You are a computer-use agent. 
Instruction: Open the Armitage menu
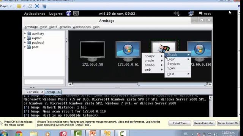click(x=31, y=27)
